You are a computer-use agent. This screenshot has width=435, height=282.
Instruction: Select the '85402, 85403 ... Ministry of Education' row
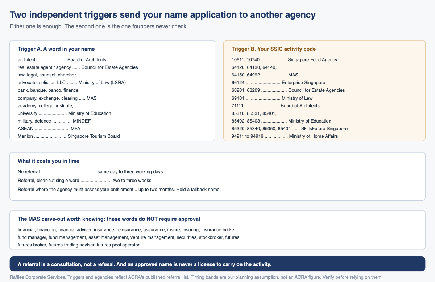pyautogui.click(x=281, y=121)
